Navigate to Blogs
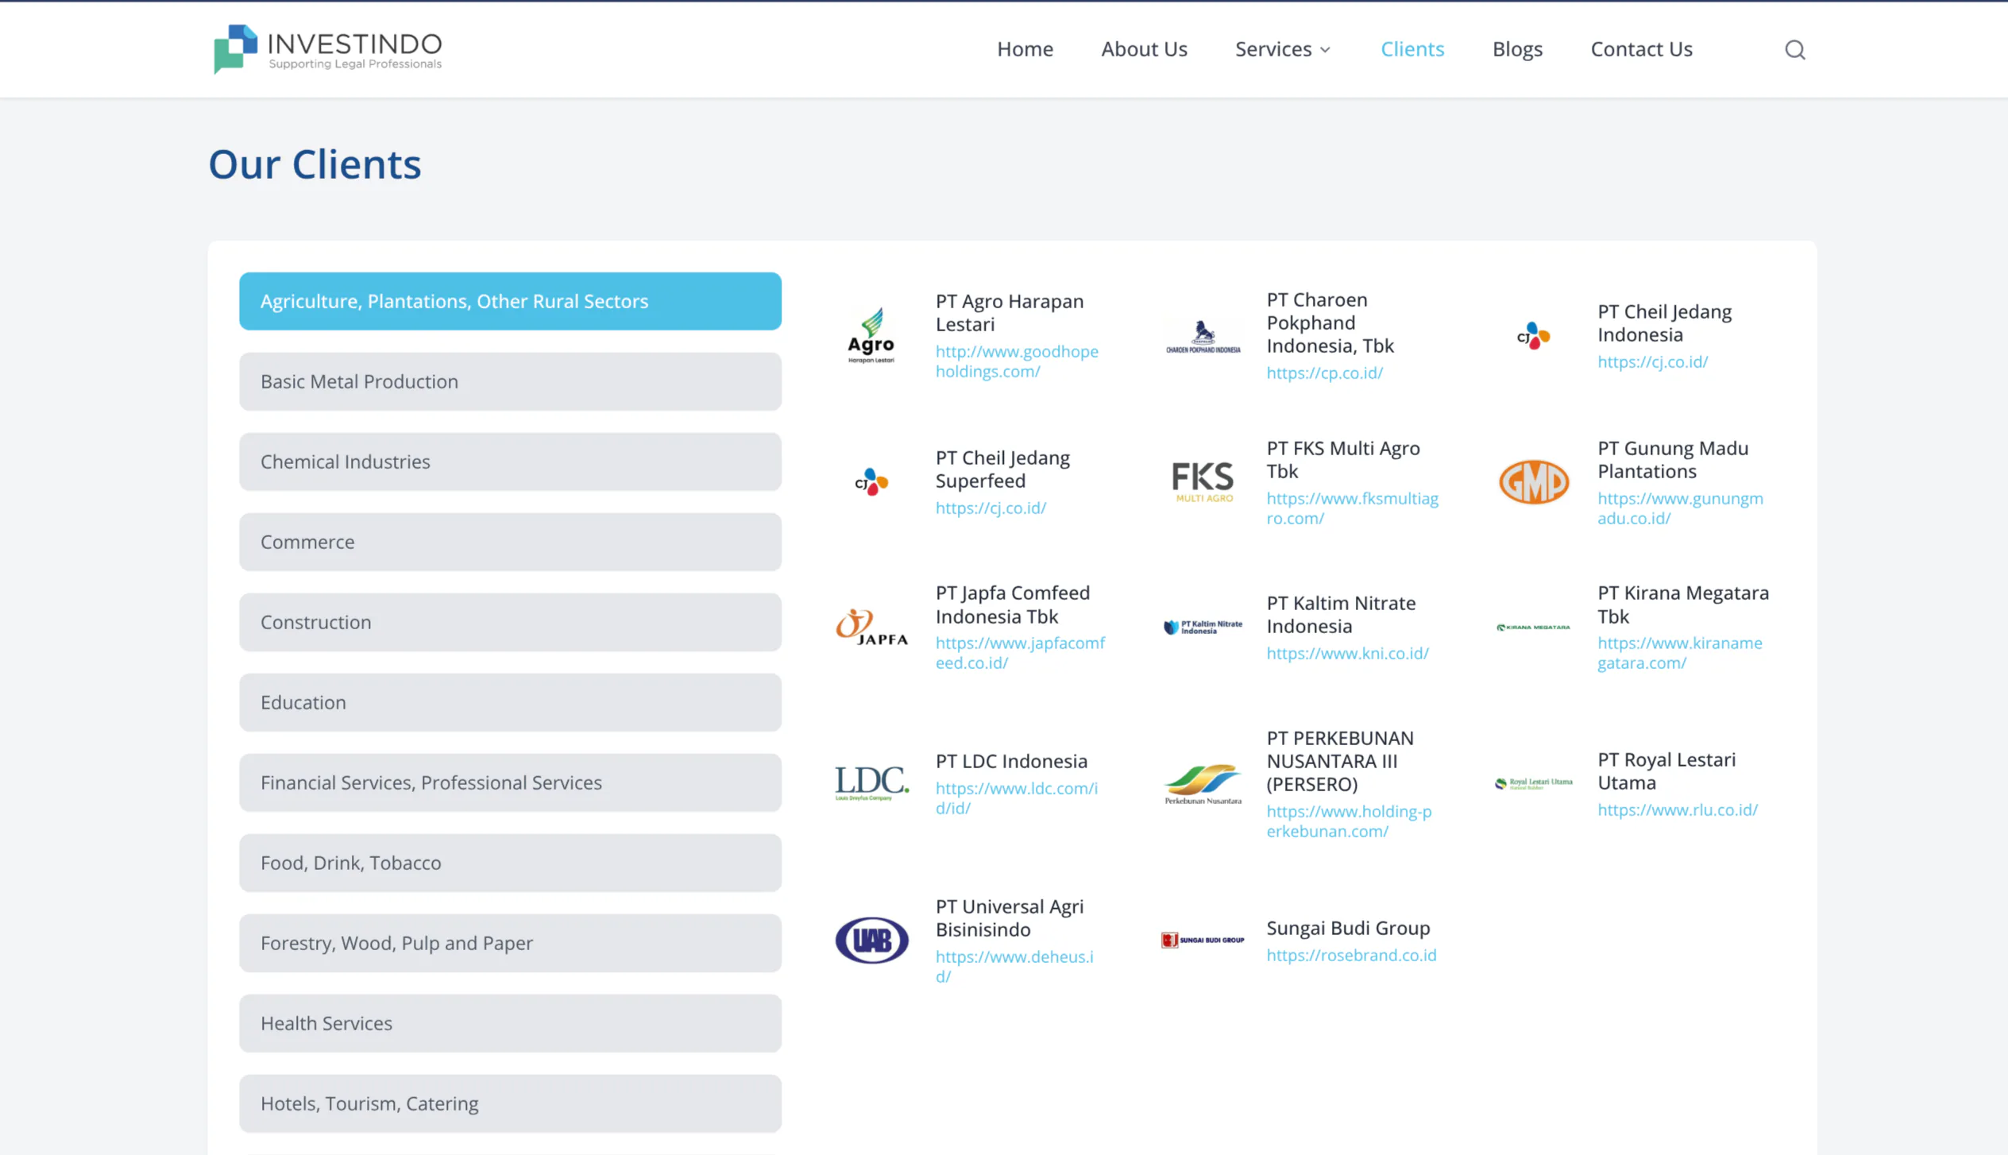Viewport: 2008px width, 1155px height. [1517, 49]
